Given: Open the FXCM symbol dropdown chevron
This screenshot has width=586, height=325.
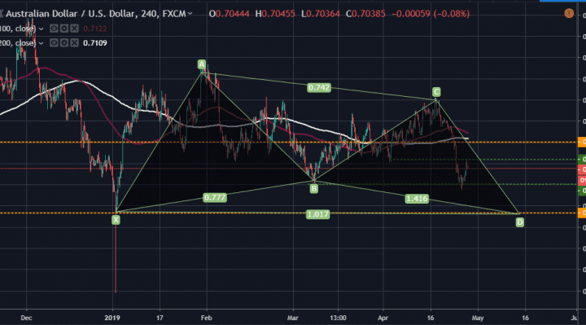Looking at the screenshot, I should [190, 14].
